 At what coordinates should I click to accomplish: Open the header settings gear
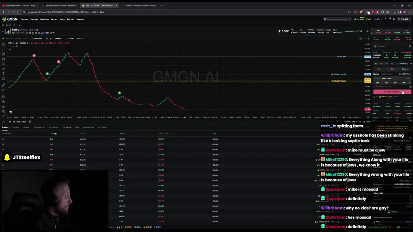394,19
